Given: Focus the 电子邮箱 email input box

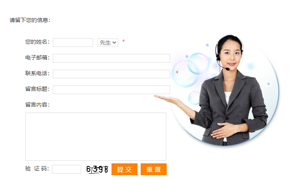Looking at the screenshot, I should [x=112, y=58].
